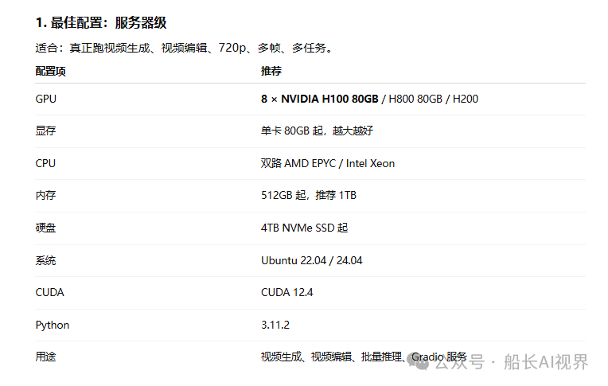Image resolution: width=608 pixels, height=386 pixels.
Task: Click the CUDA 12.4 value
Action: pyautogui.click(x=287, y=292)
